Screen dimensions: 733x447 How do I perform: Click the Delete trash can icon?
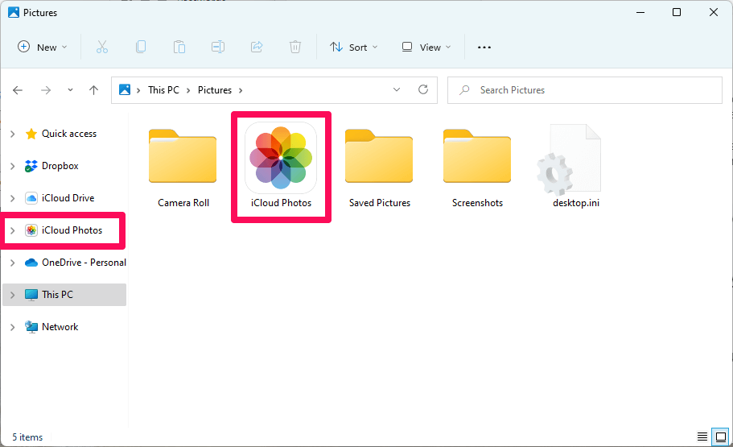(295, 48)
